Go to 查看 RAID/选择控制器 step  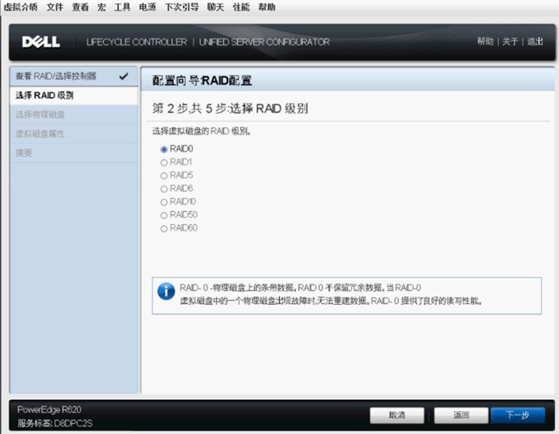[56, 76]
